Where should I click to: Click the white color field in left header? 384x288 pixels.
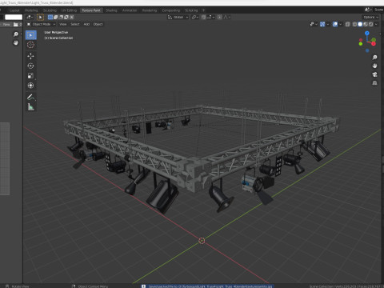[14, 17]
